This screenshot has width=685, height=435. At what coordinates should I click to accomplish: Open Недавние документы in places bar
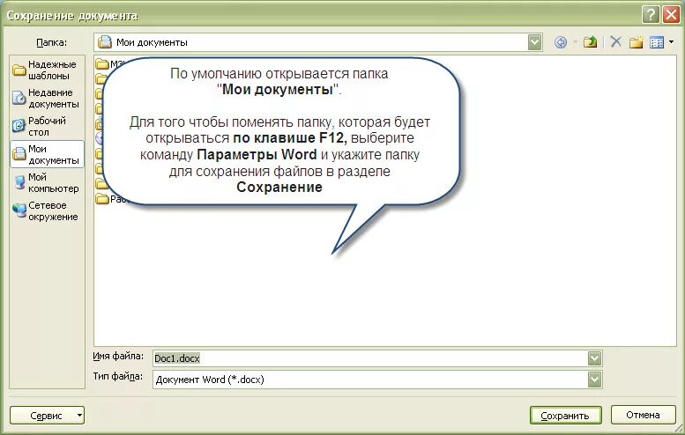[x=47, y=98]
